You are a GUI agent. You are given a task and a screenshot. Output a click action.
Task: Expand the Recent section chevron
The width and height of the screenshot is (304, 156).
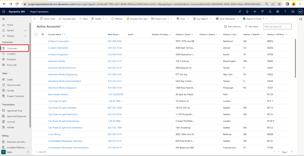[x=25, y=30]
